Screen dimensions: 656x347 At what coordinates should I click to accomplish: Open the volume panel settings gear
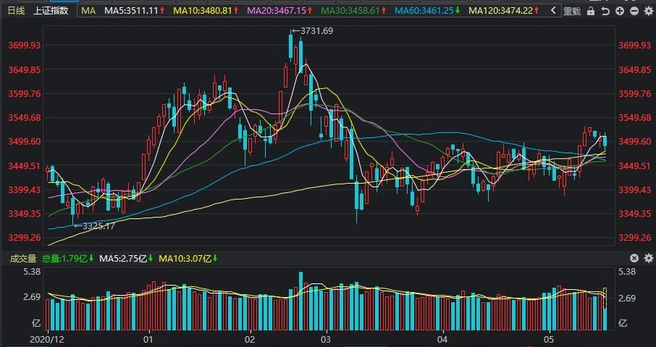(x=649, y=259)
